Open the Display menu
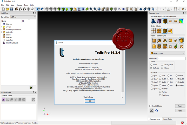This screenshot has width=187, height=125. 19,5
